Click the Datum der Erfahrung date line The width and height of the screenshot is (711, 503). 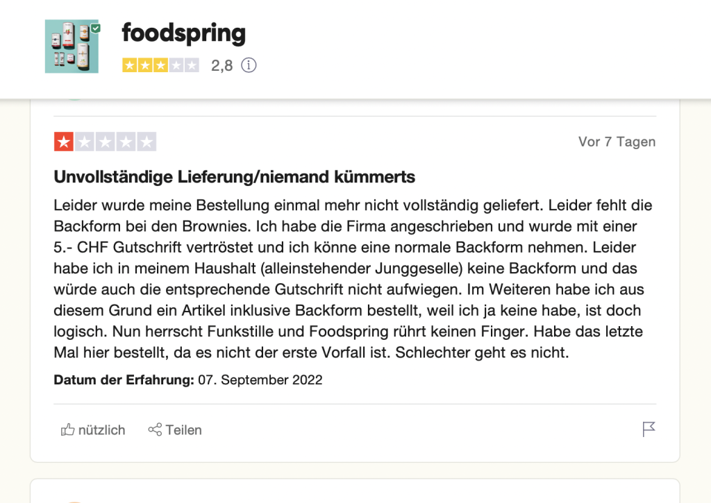pos(187,380)
